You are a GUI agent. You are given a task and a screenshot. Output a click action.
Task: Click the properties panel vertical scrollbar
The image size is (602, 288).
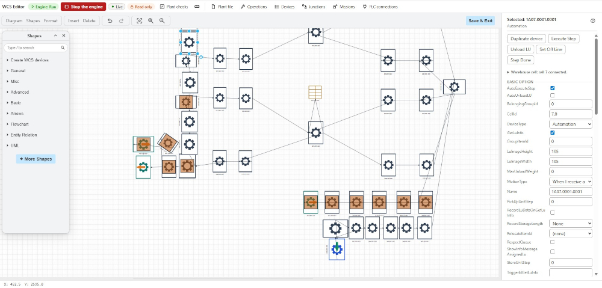point(596,76)
